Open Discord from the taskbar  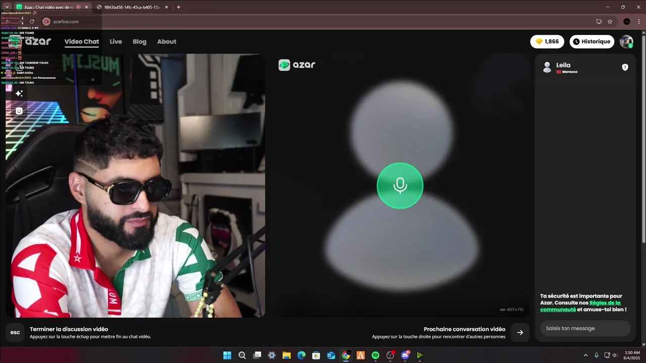[x=405, y=355]
